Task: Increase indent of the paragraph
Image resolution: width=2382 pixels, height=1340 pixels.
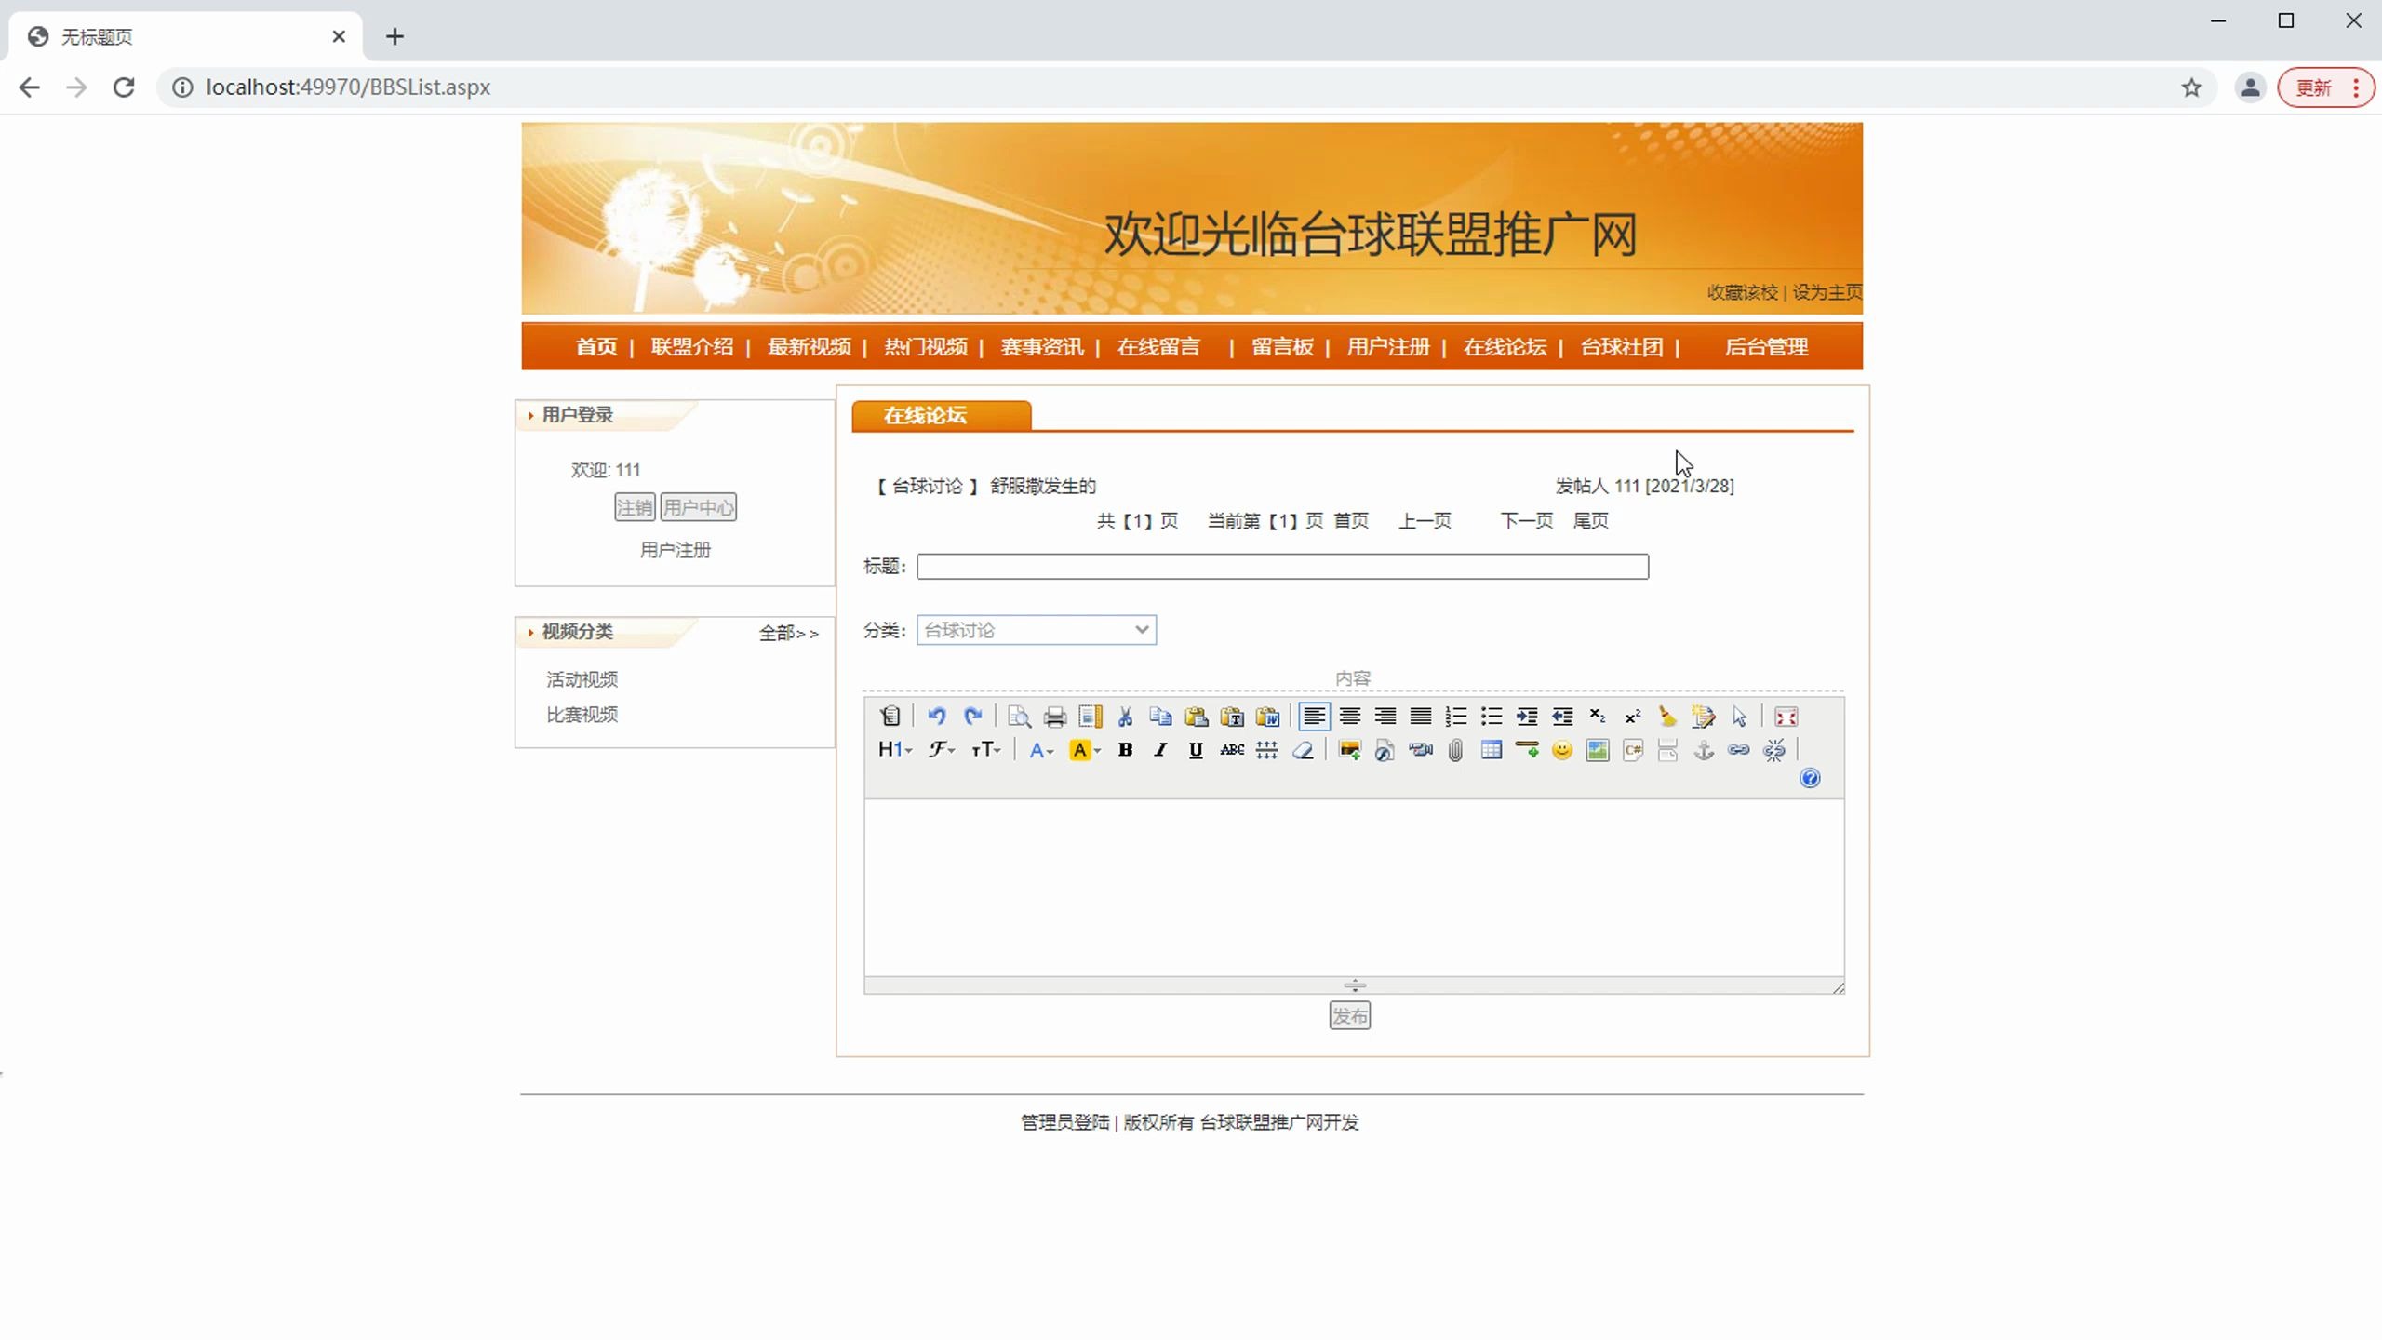Action: [x=1527, y=716]
